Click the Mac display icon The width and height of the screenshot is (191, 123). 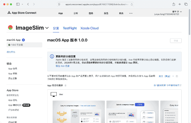coord(54,94)
